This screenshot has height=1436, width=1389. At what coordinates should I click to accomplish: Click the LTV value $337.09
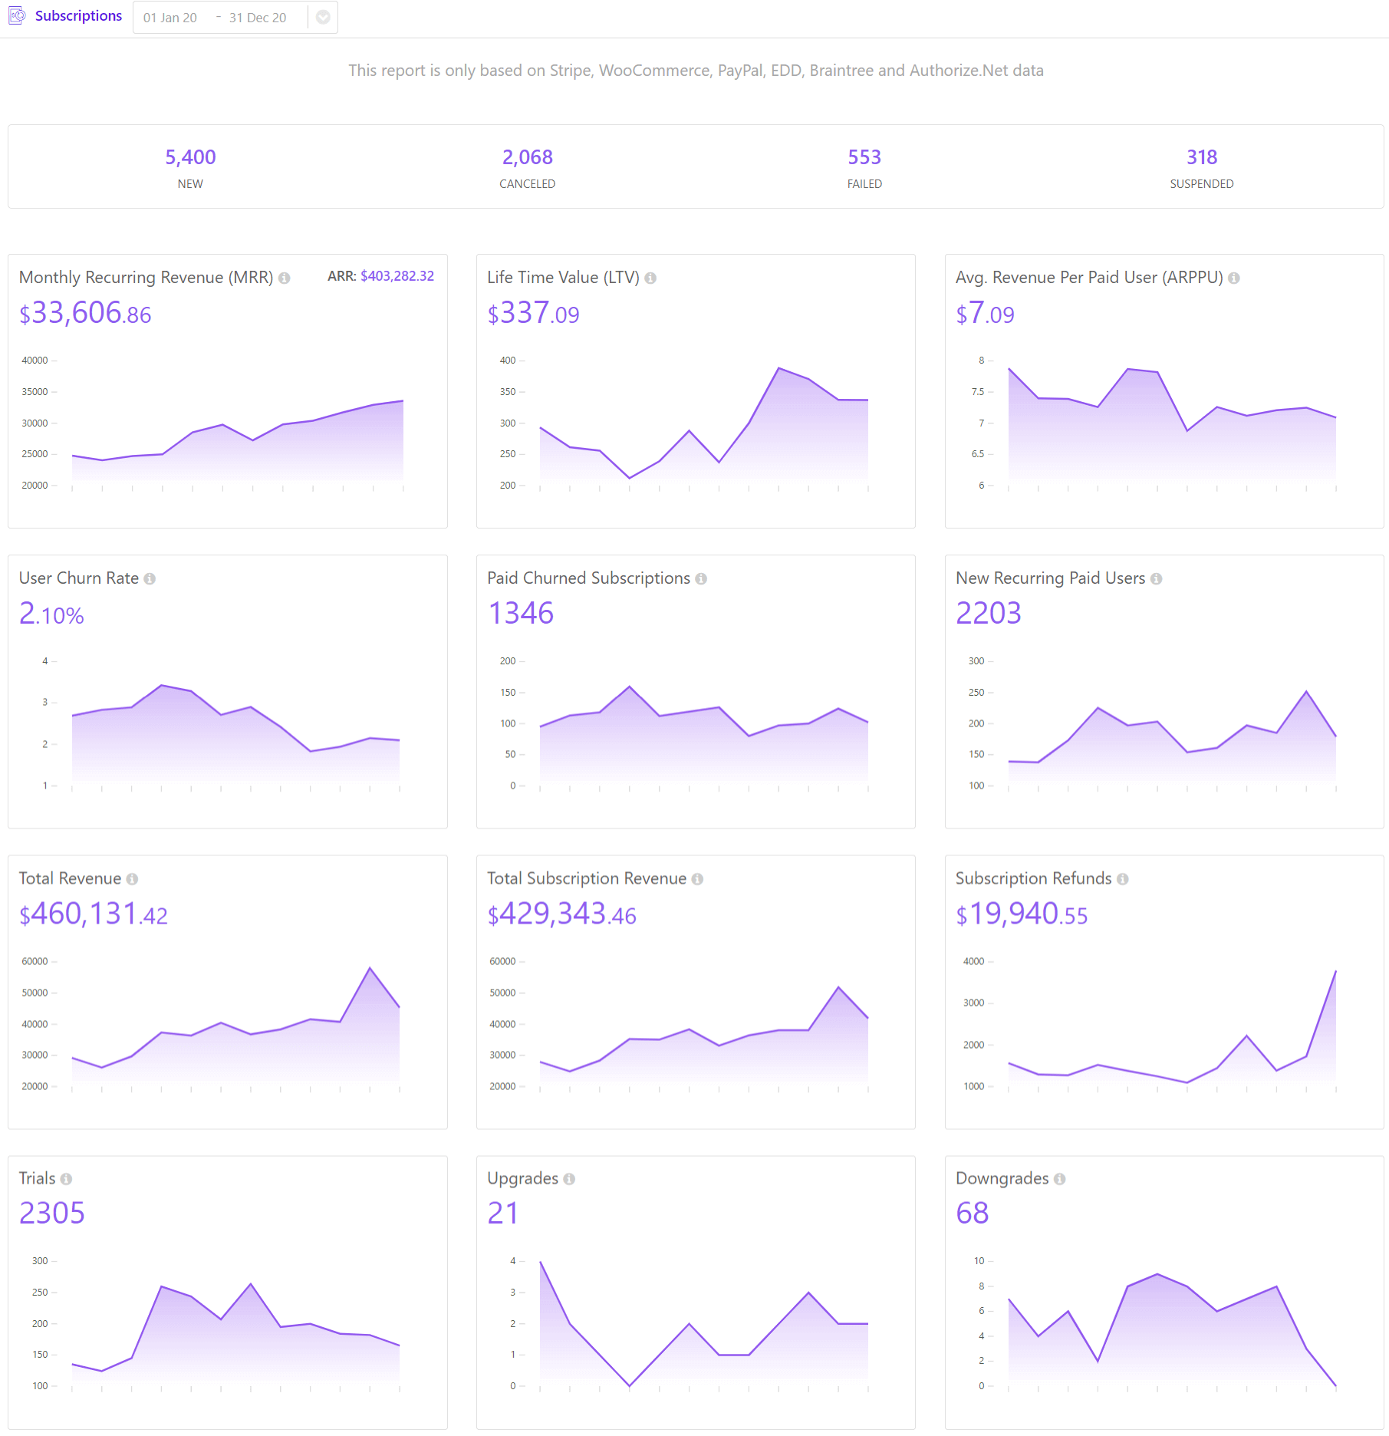tap(534, 313)
